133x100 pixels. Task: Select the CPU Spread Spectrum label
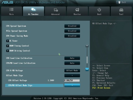pos(16,26)
